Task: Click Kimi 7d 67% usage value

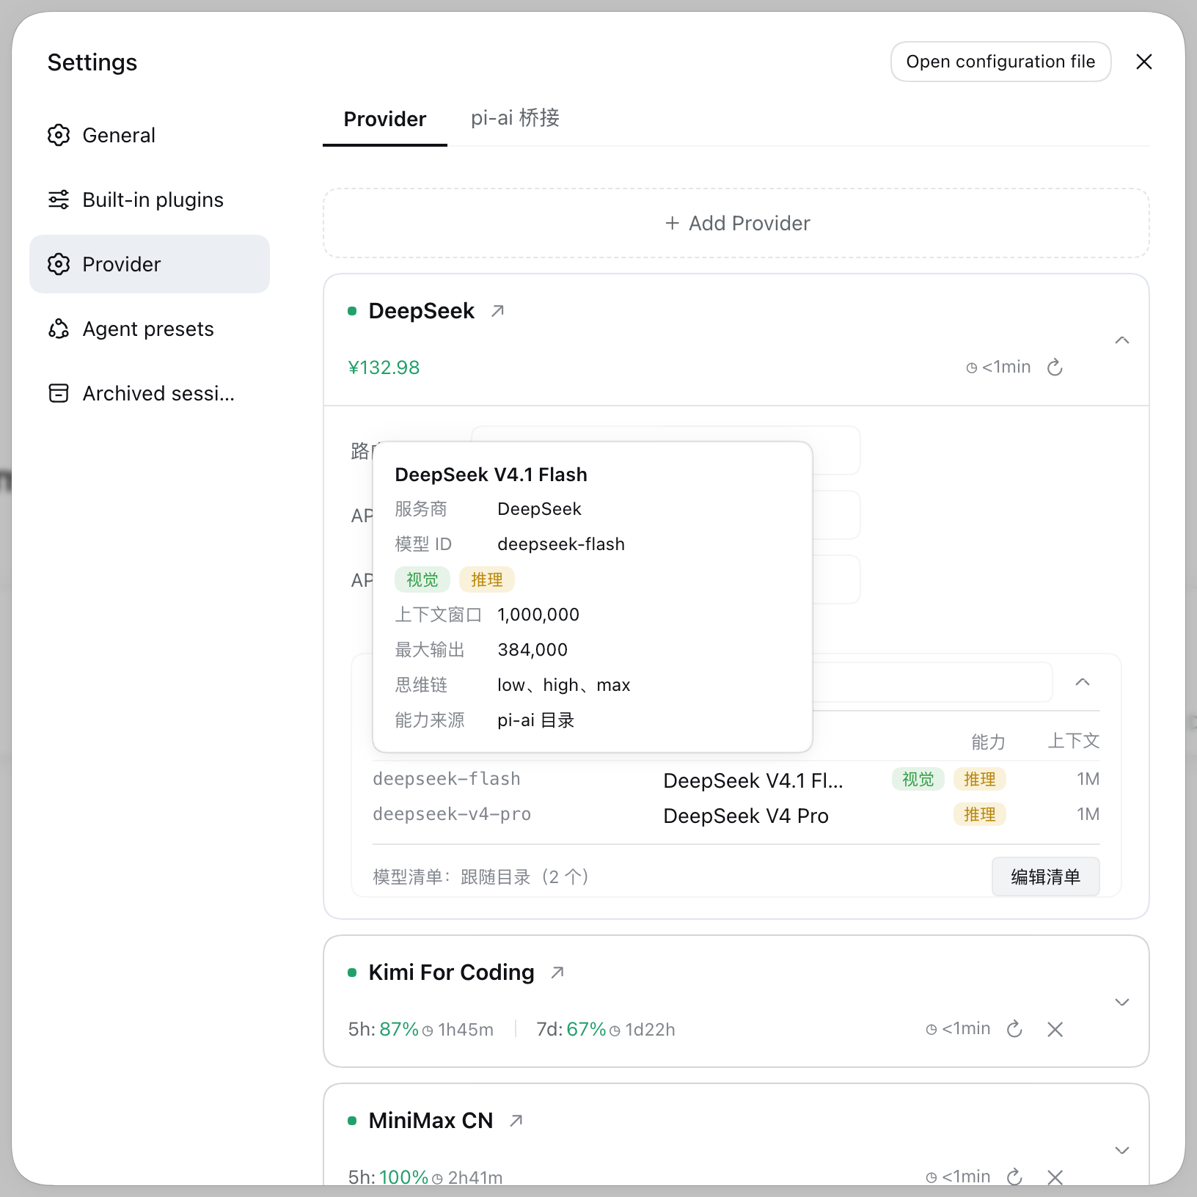Action: [587, 1029]
